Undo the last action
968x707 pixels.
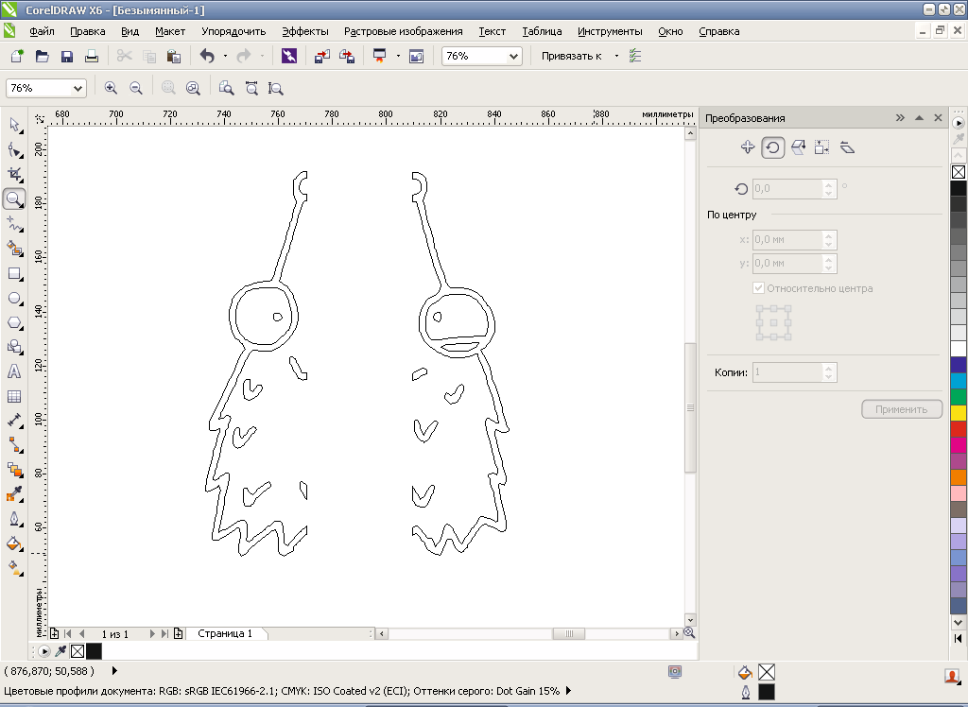207,56
